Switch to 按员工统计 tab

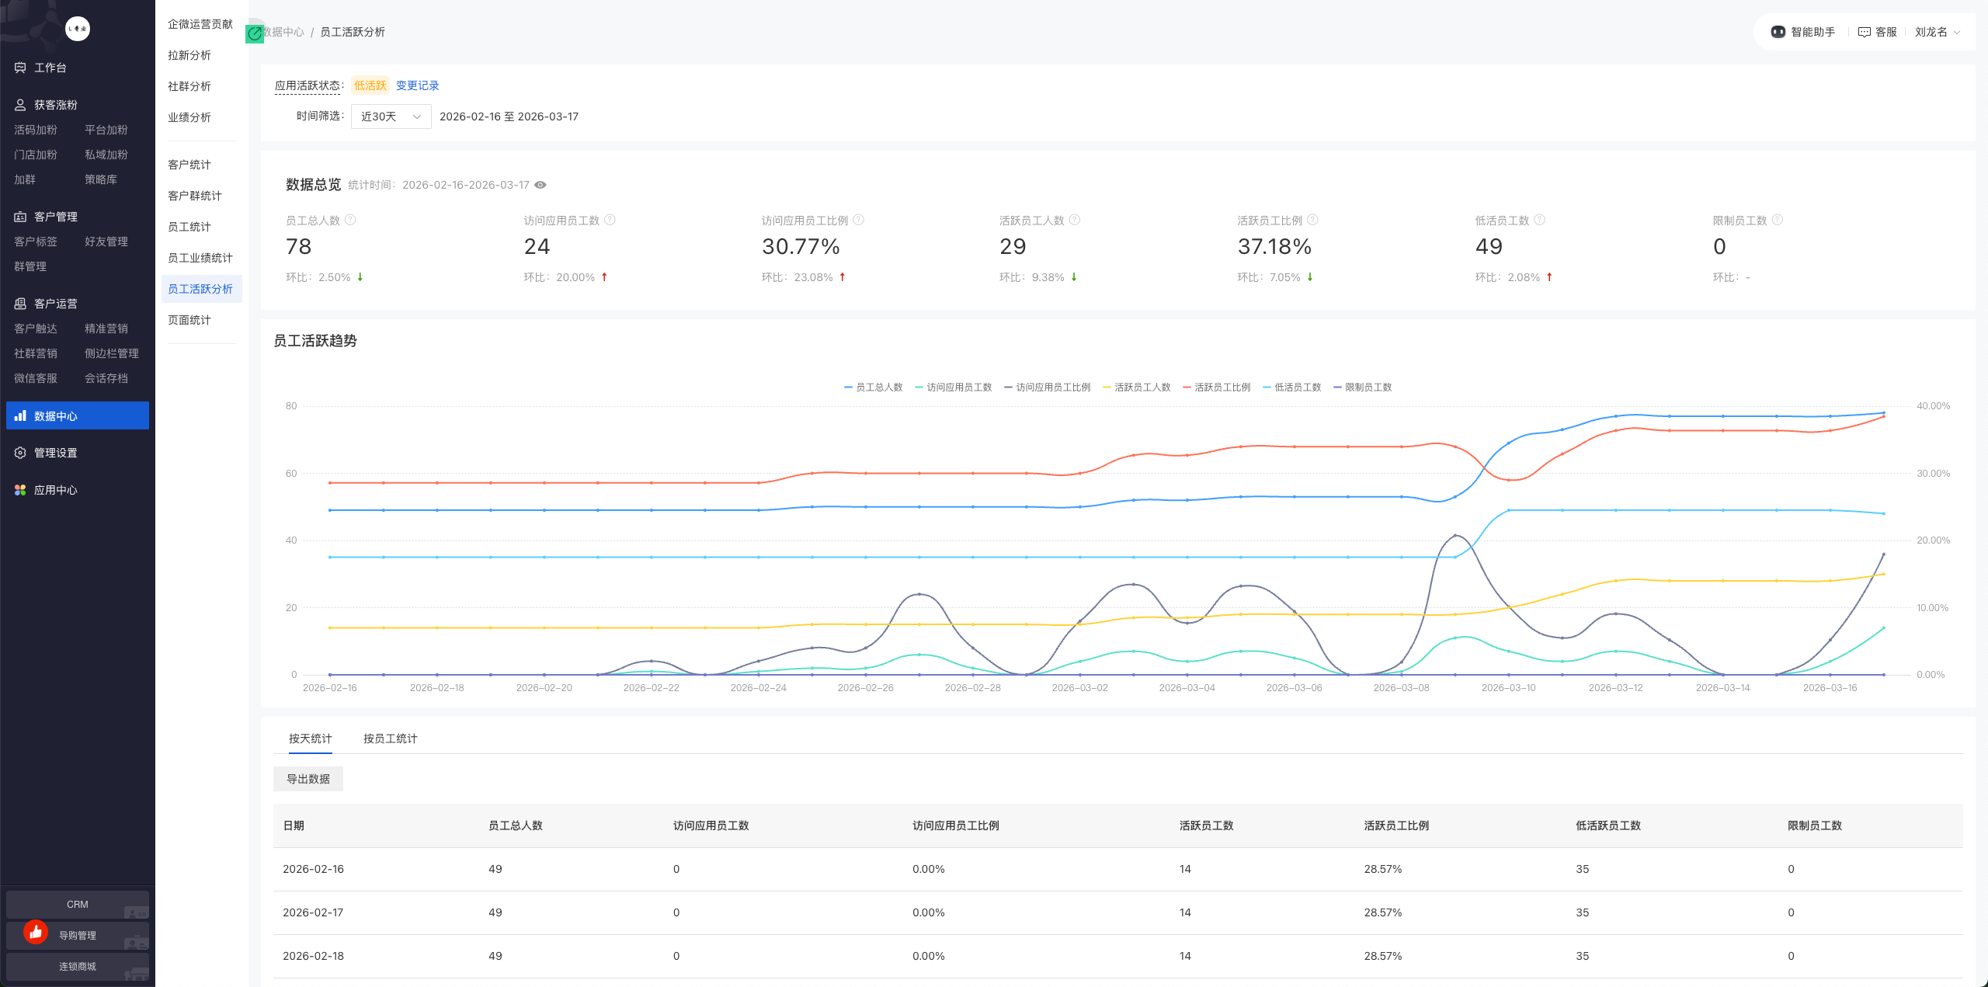(x=390, y=739)
